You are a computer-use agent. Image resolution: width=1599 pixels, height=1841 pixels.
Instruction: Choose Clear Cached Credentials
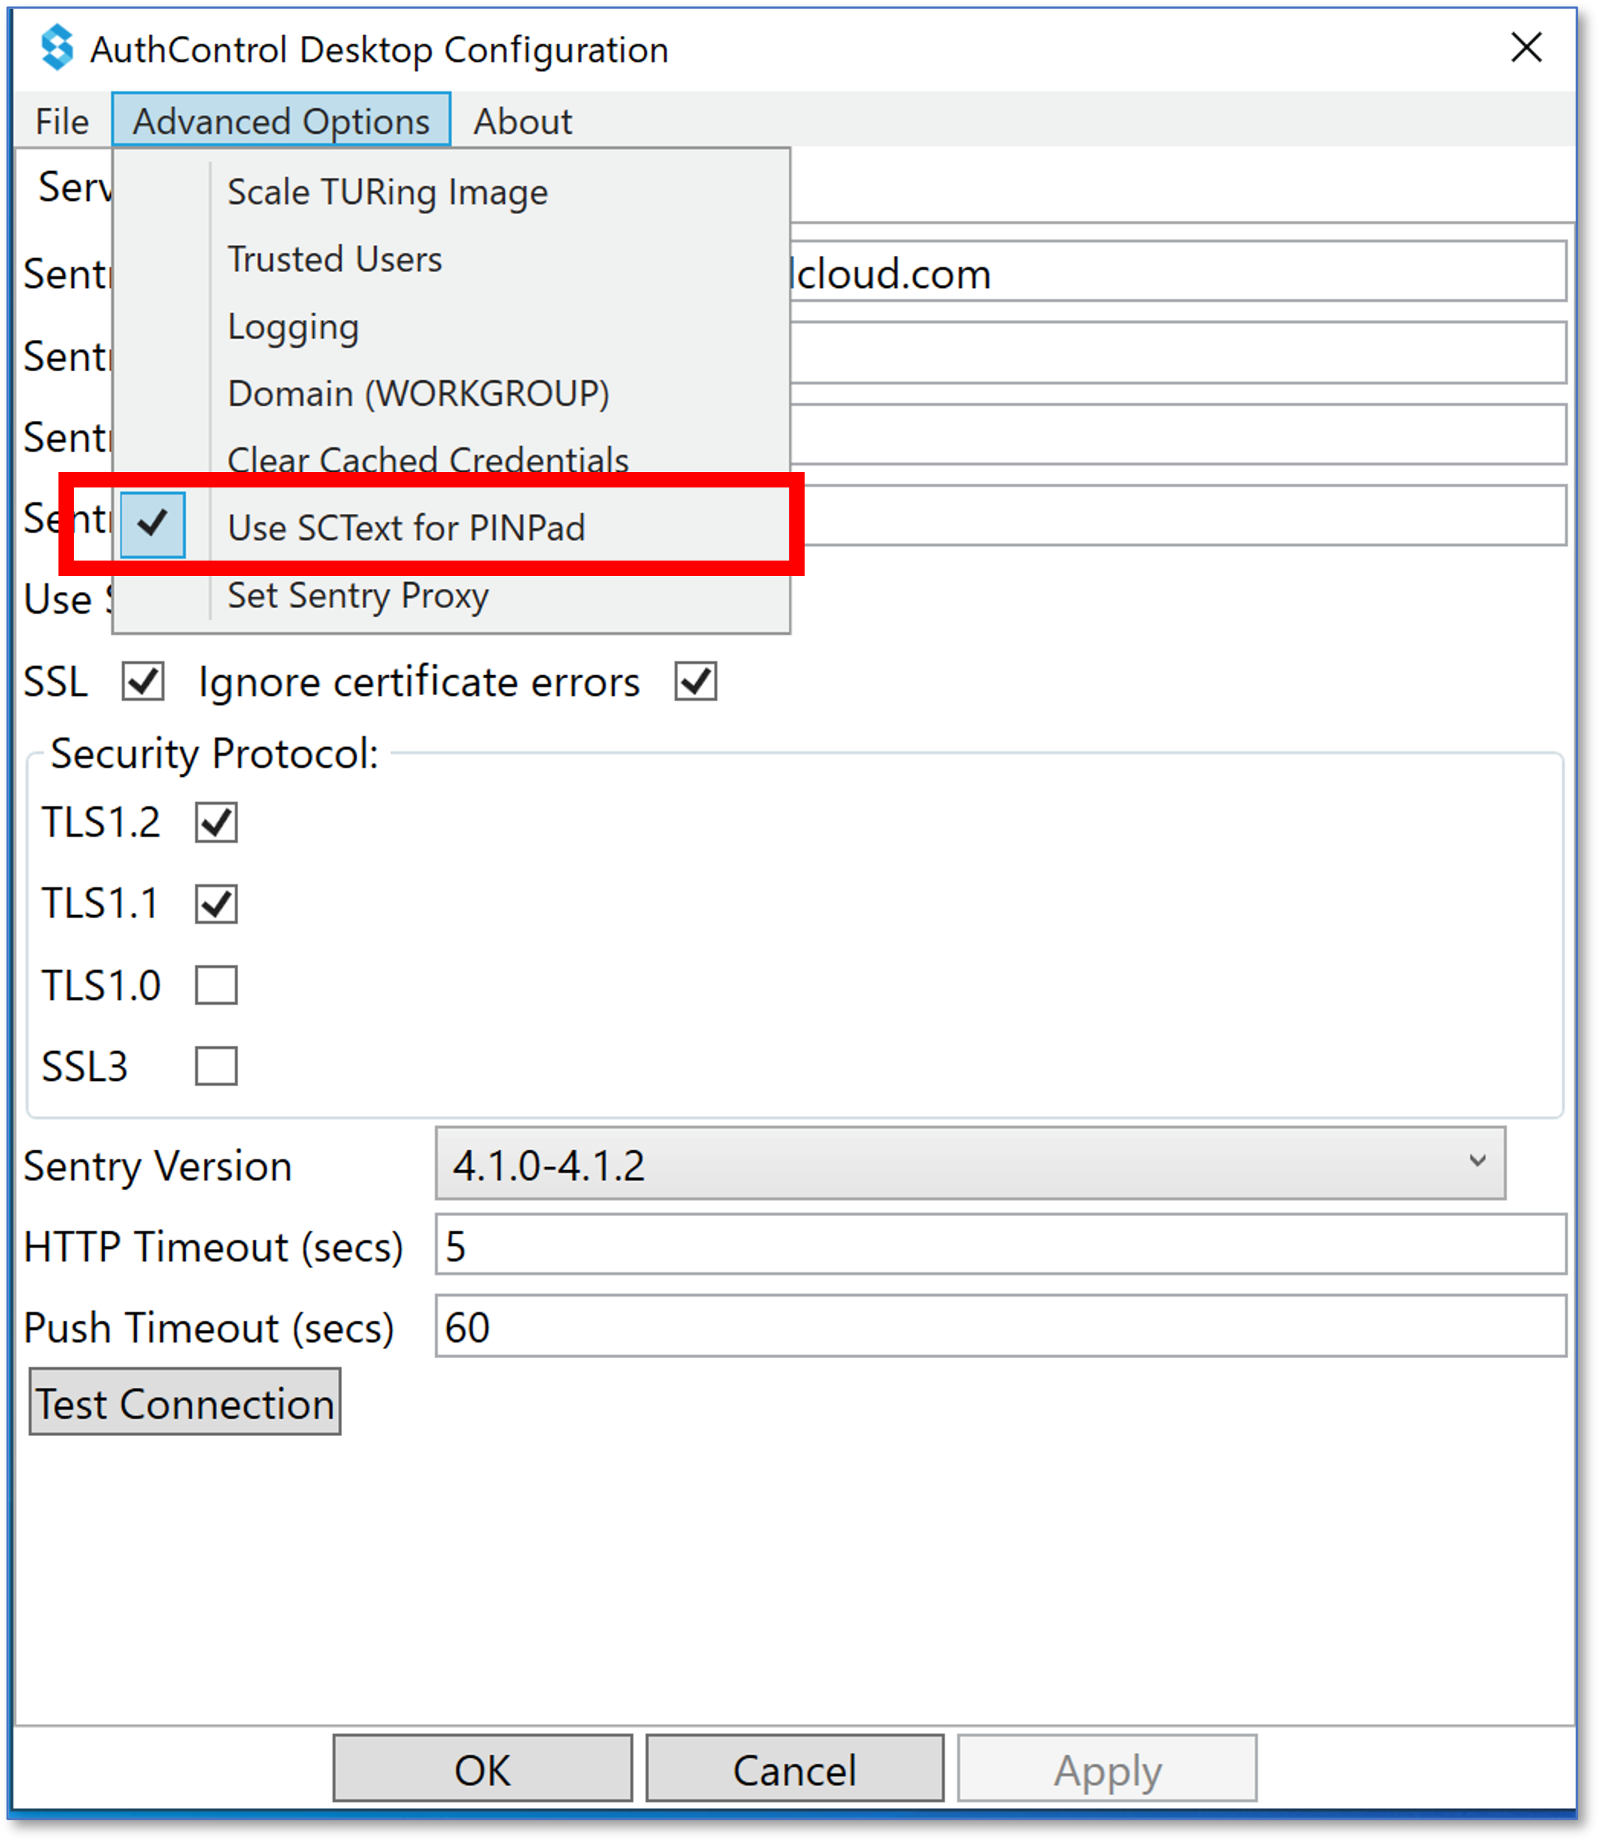coord(452,459)
